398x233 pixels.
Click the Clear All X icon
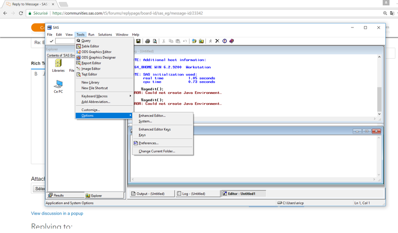coord(217,41)
